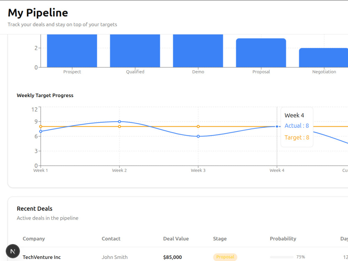Select the Week 3 Target data point

coord(198,127)
